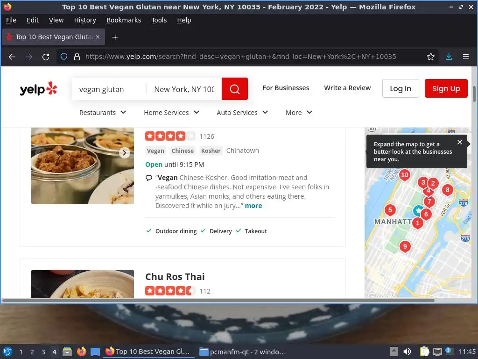478x359 pixels.
Task: Switch to virtual desktop 4
Action: [x=54, y=352]
